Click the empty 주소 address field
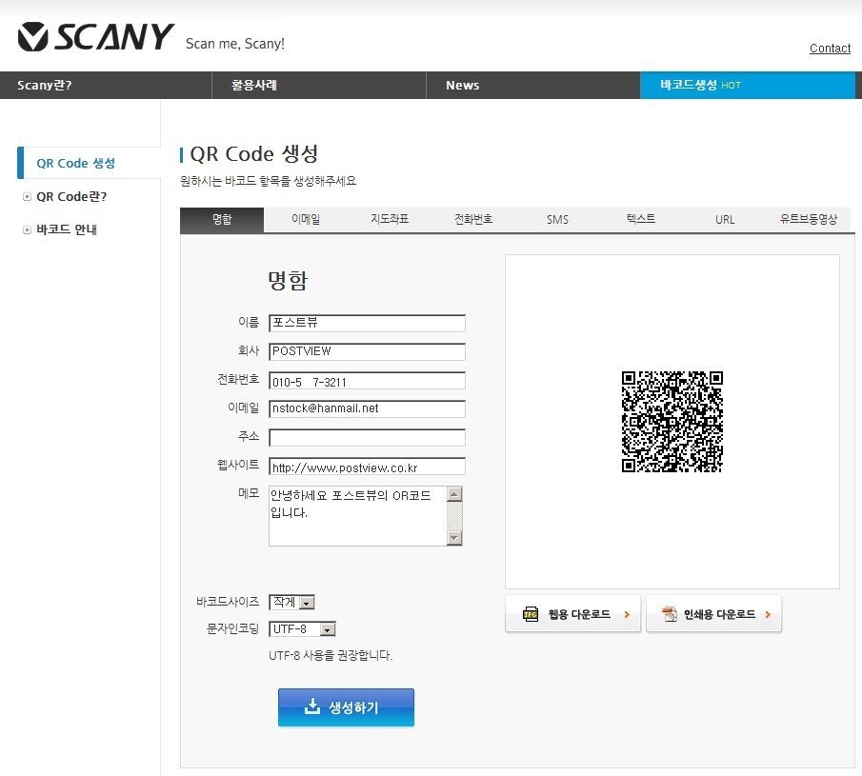Screen dimensions: 862x776 pyautogui.click(x=368, y=437)
